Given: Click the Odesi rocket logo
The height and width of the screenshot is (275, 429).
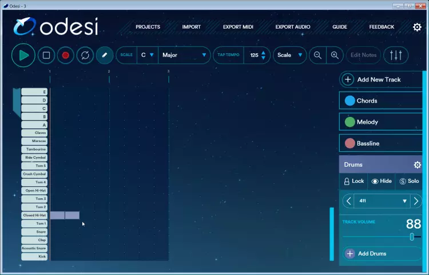Looking at the screenshot, I should tap(25, 26).
